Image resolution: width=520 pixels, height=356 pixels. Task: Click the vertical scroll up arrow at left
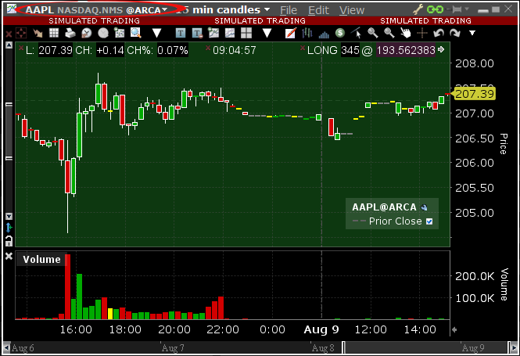point(9,45)
